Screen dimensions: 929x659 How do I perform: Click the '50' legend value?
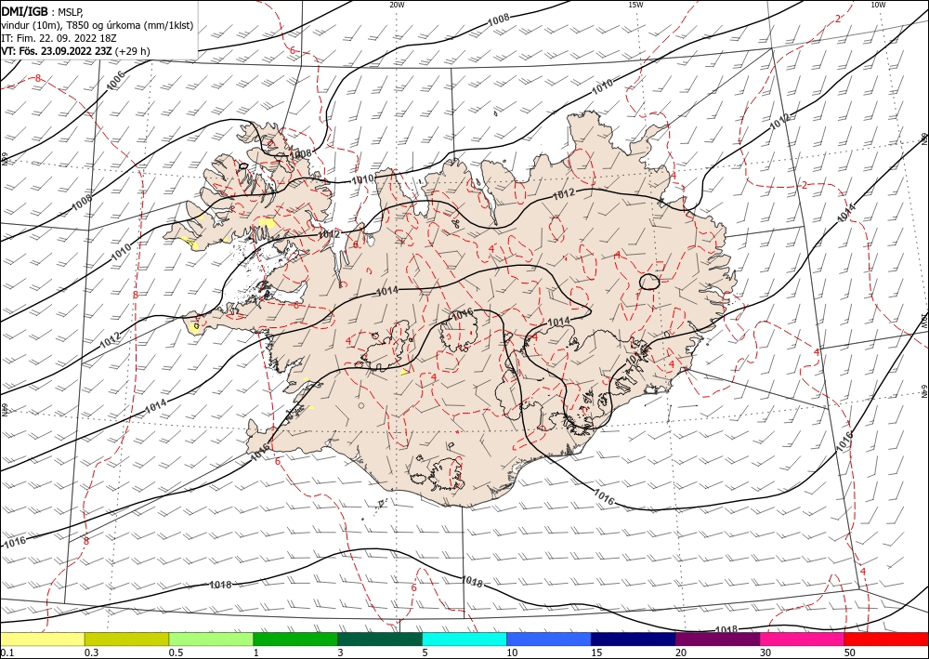click(850, 652)
